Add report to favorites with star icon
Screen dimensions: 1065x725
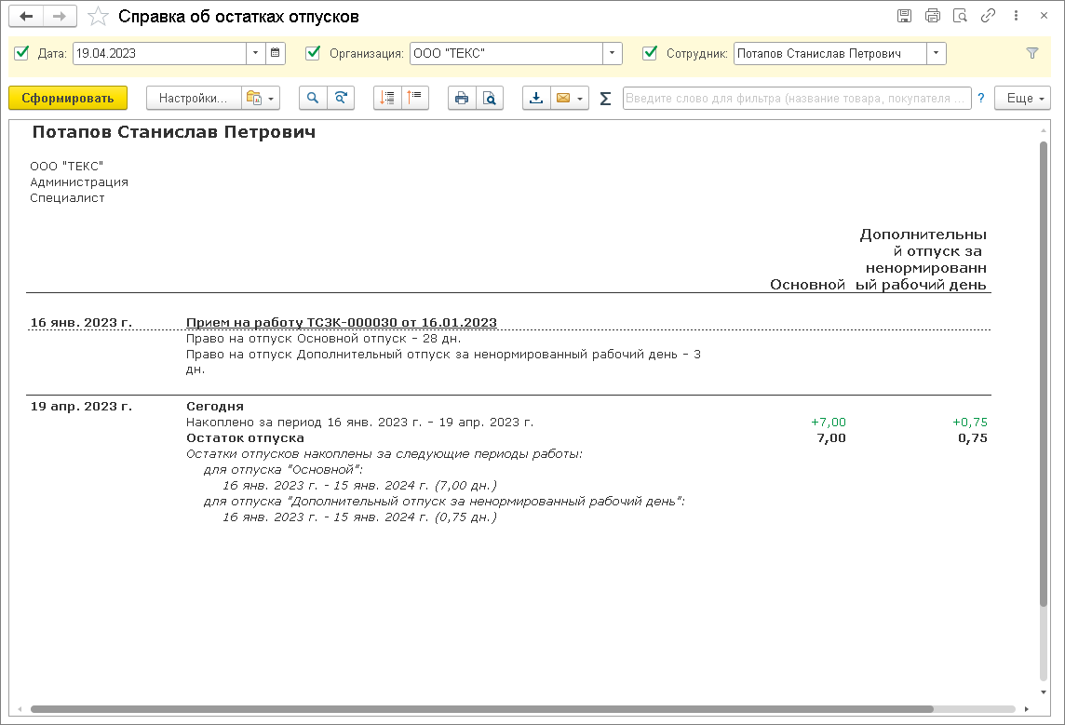tap(99, 17)
